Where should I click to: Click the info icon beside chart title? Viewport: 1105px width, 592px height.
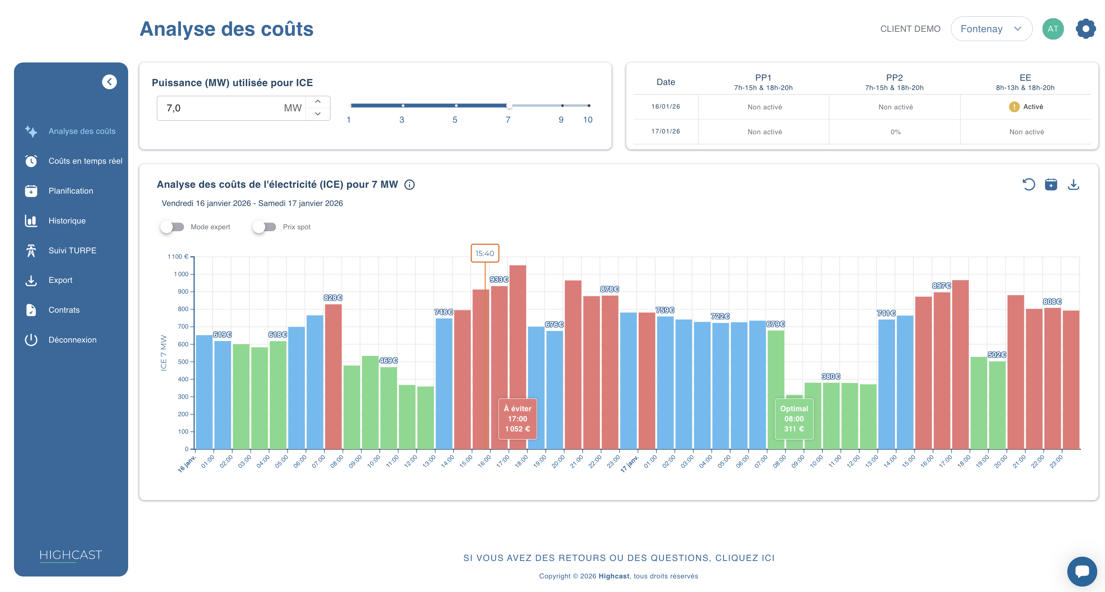tap(410, 185)
